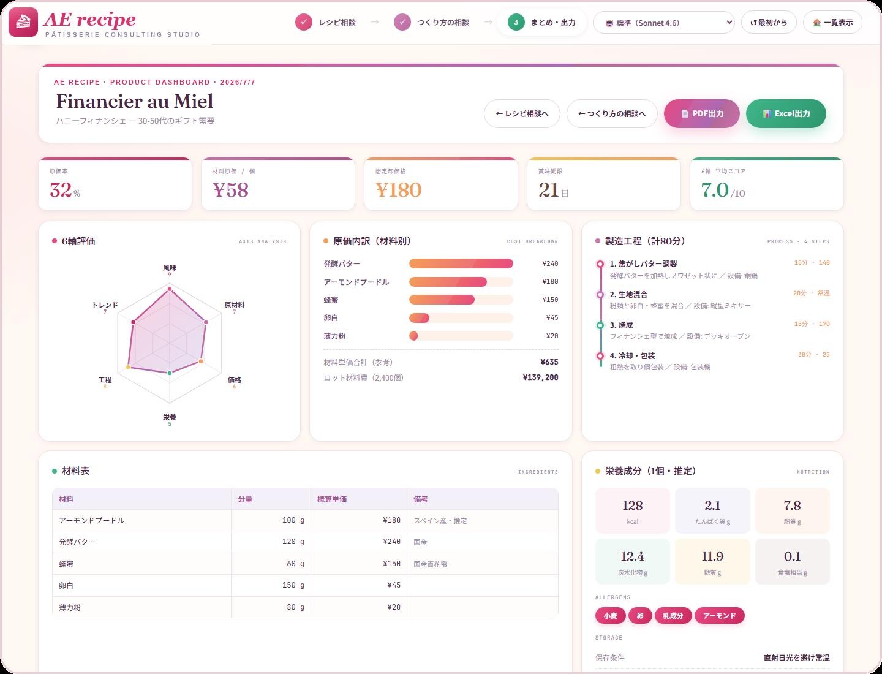Click the document icon on PDF出力
This screenshot has width=882, height=674.
point(685,114)
